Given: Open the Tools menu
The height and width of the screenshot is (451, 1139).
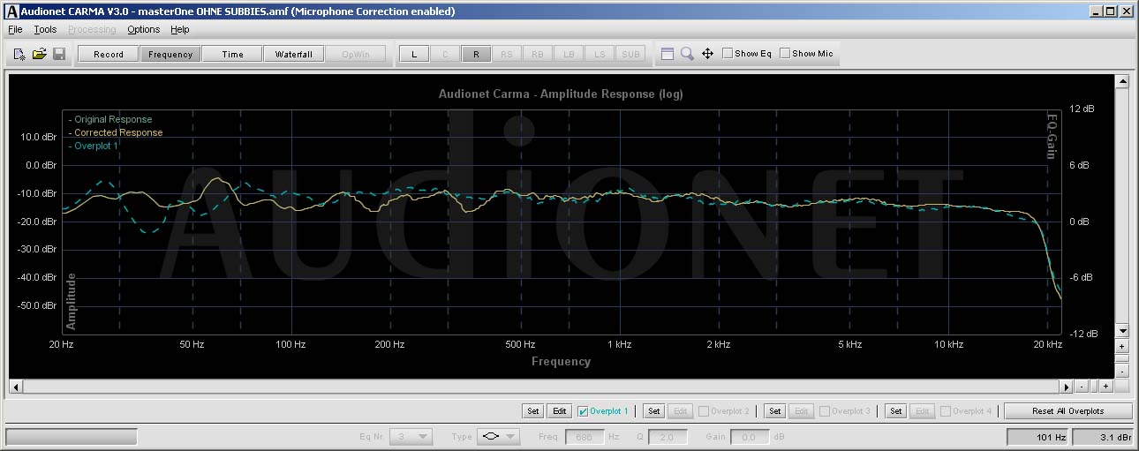Looking at the screenshot, I should 45,29.
